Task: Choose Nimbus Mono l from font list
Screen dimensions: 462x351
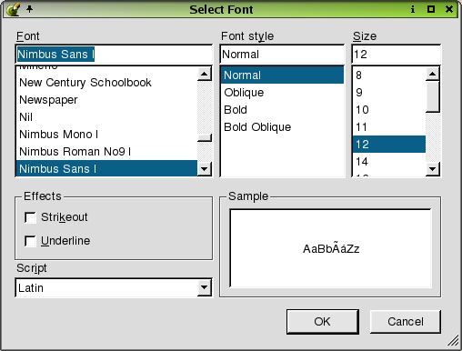Action: coord(58,135)
